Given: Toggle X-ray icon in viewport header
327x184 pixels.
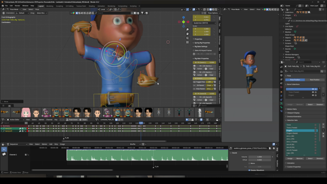Looking at the screenshot, I should pyautogui.click(x=204, y=9).
